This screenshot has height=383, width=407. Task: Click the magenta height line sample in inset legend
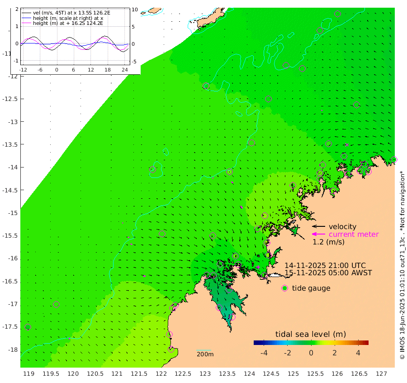tap(27, 23)
